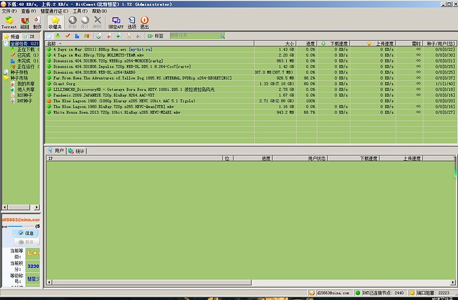Click the Exit (退出) power button

pyautogui.click(x=144, y=23)
